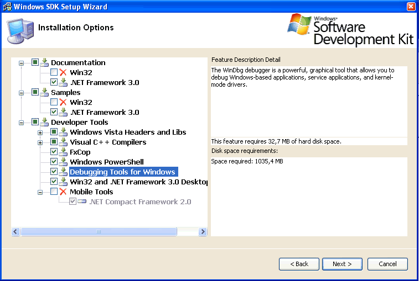Toggle the Developer Tools checkbox
This screenshot has height=281, width=419.
pos(35,122)
